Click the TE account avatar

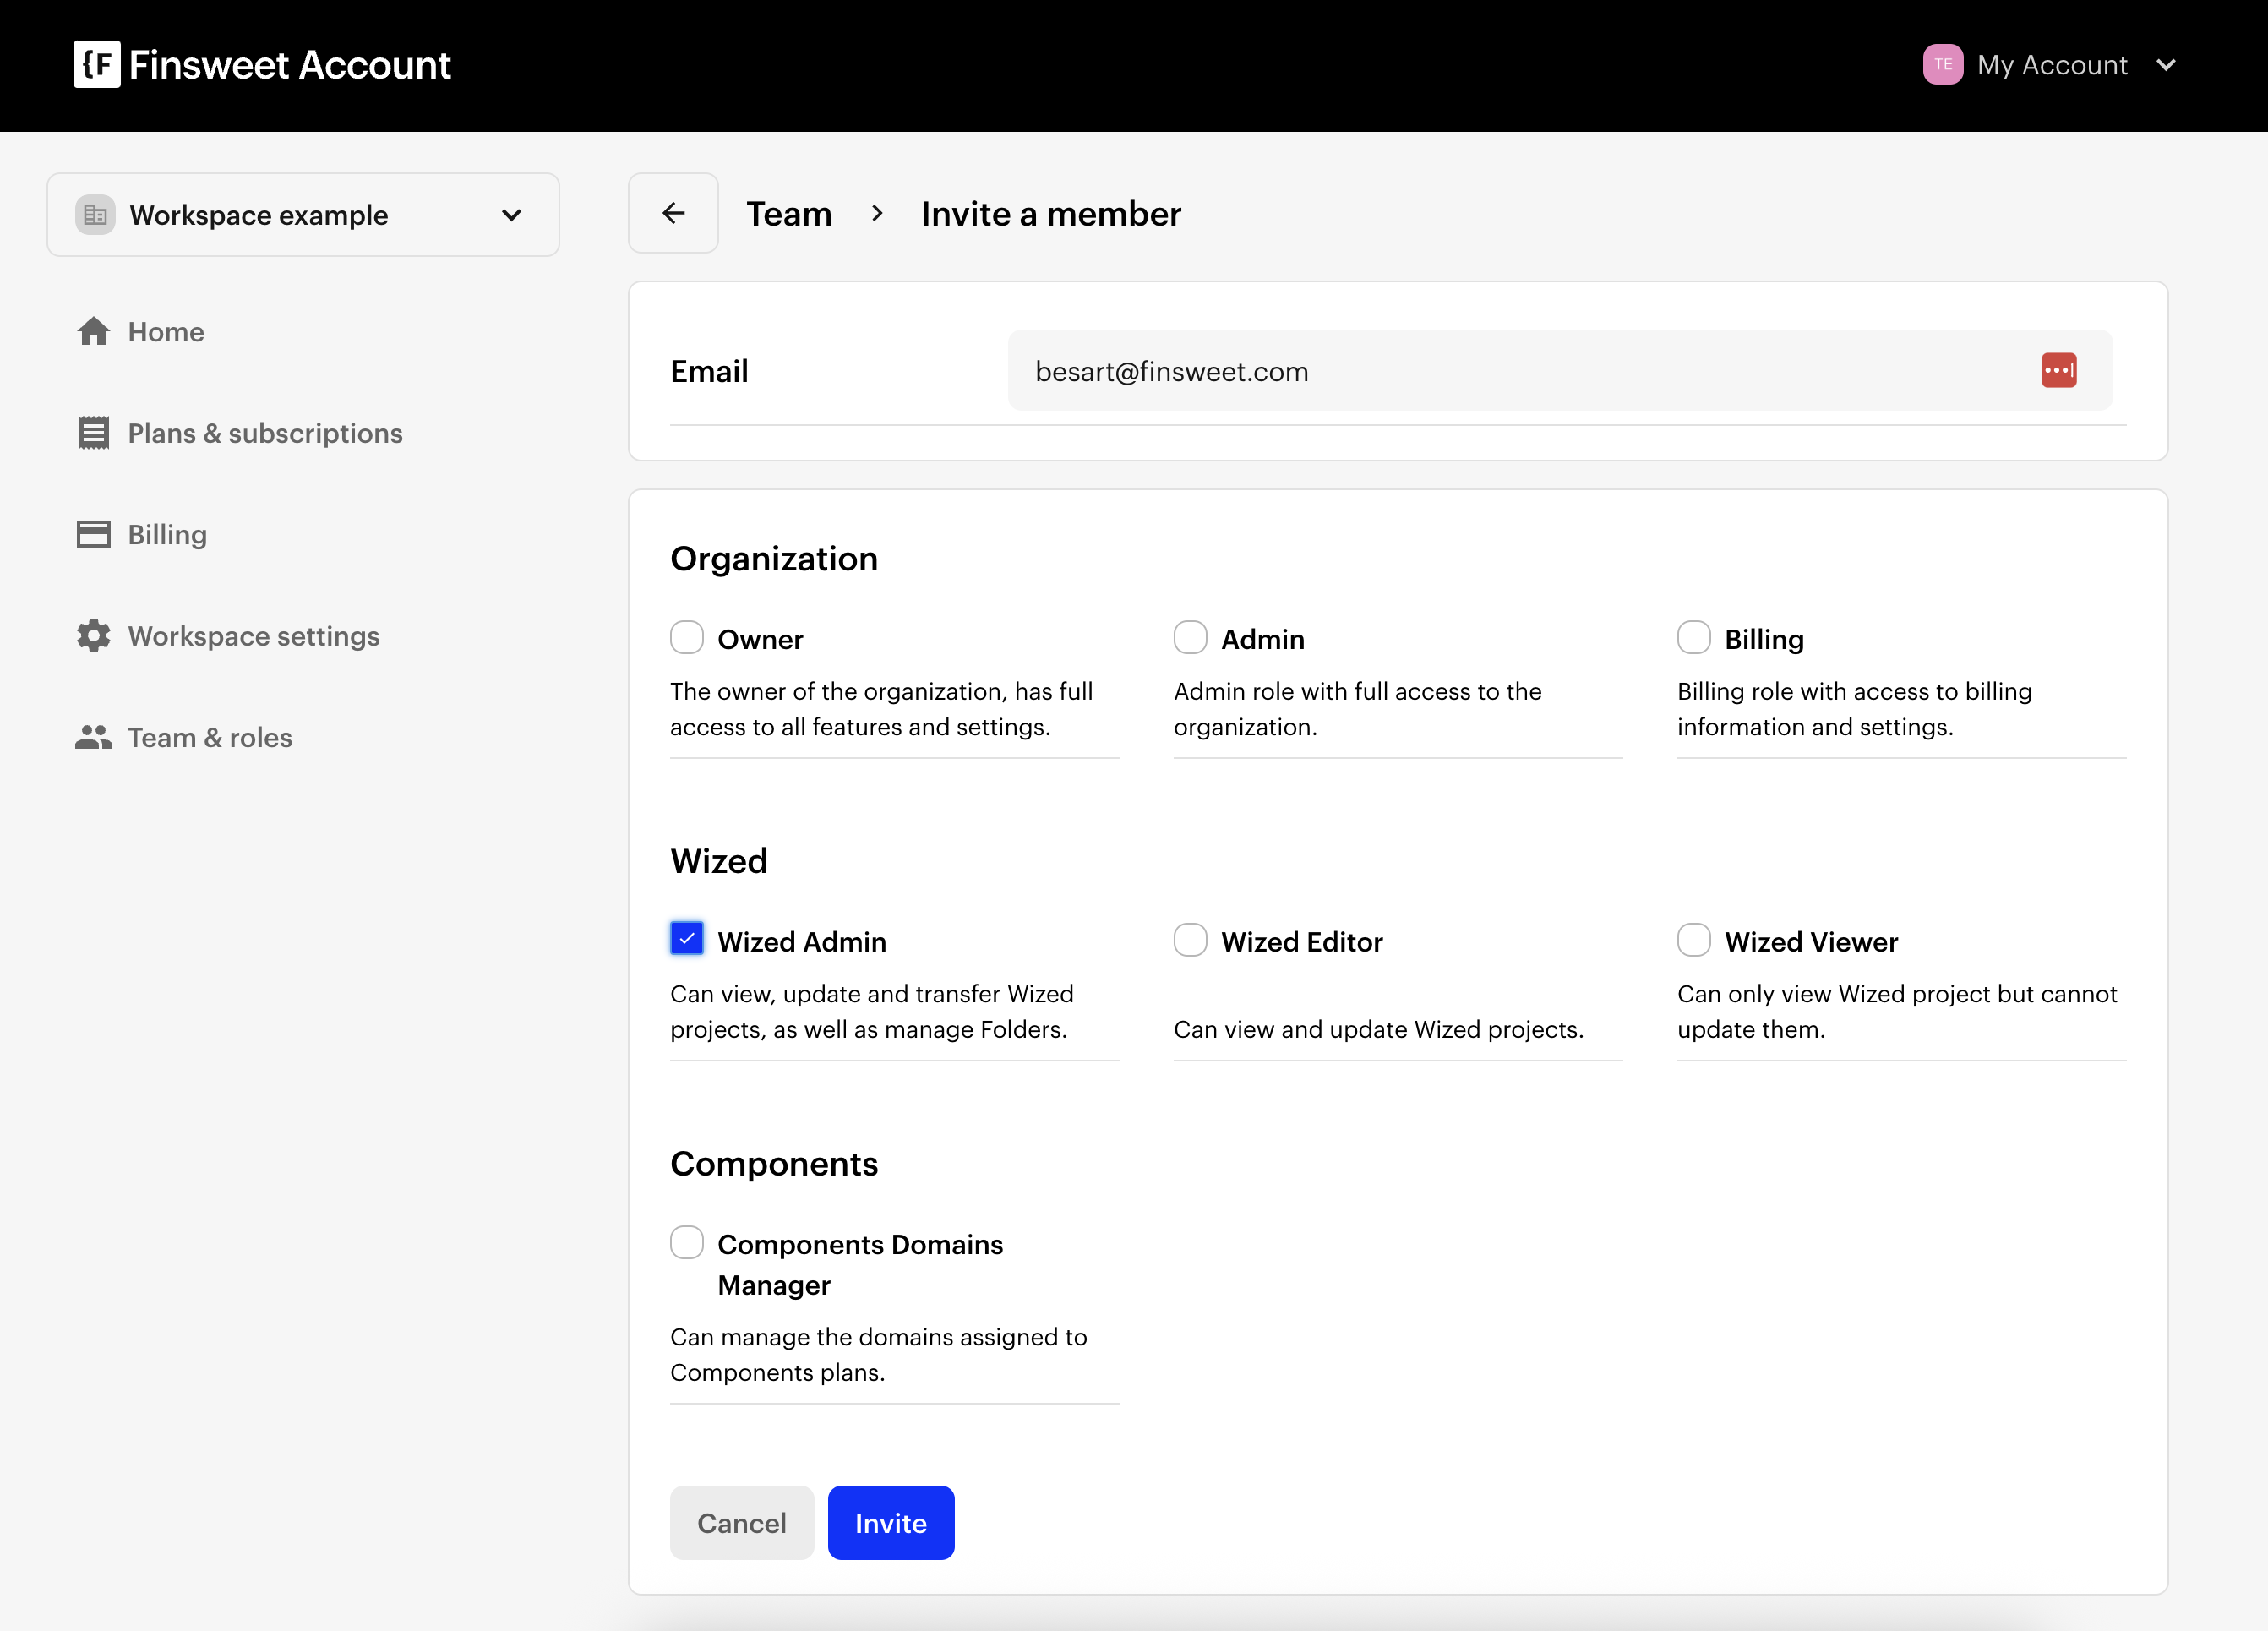(x=1942, y=65)
